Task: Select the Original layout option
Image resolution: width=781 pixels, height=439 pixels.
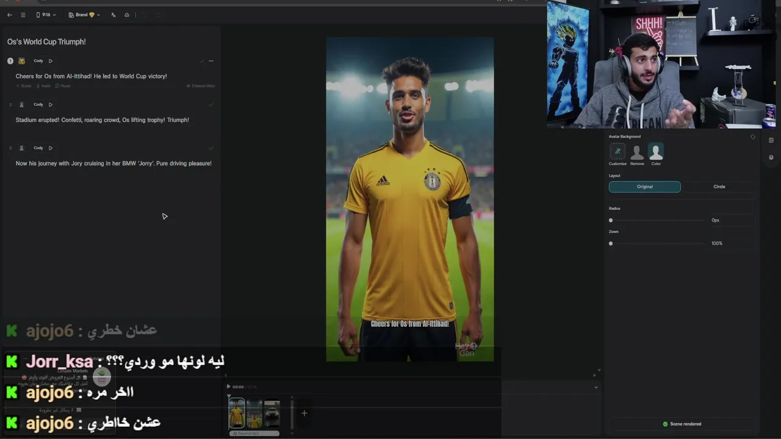Action: coord(645,187)
